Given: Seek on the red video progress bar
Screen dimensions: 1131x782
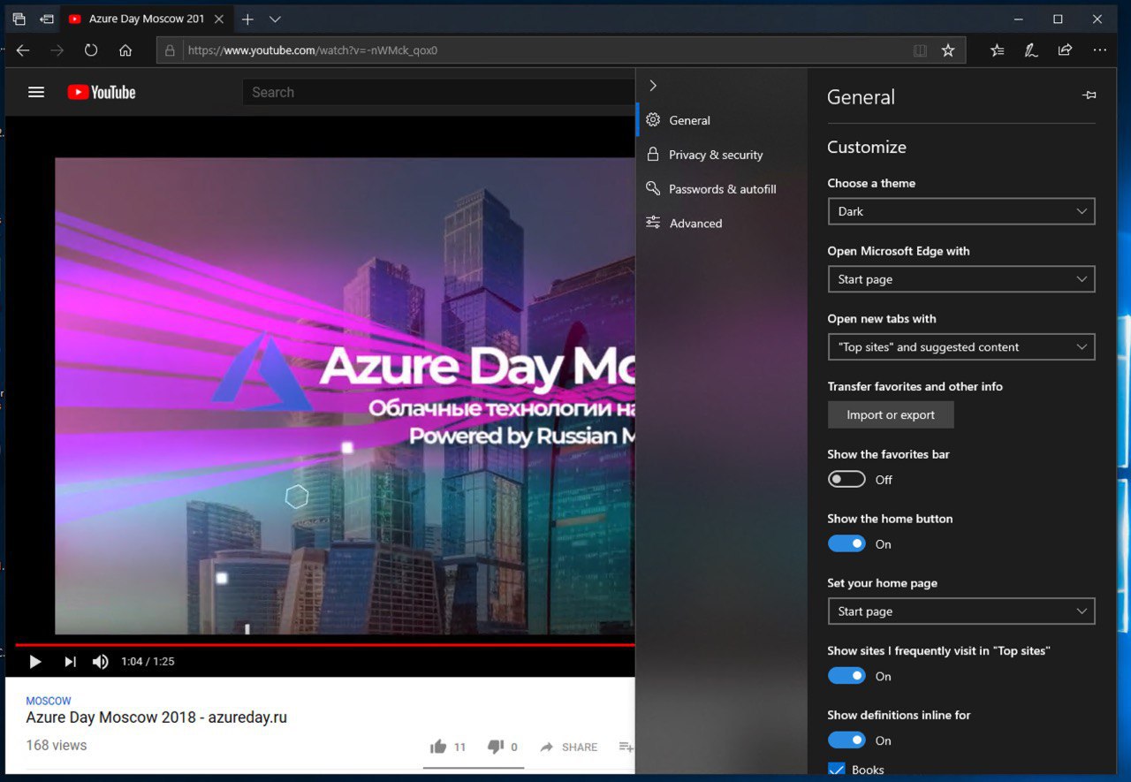Looking at the screenshot, I should pyautogui.click(x=324, y=645).
